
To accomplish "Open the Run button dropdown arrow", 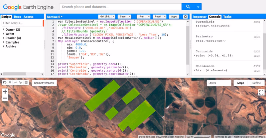I will coord(148,17).
